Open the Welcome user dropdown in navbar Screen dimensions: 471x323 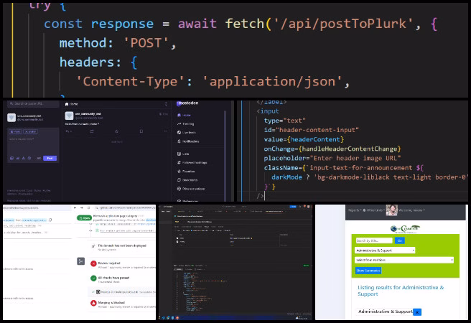(411, 210)
